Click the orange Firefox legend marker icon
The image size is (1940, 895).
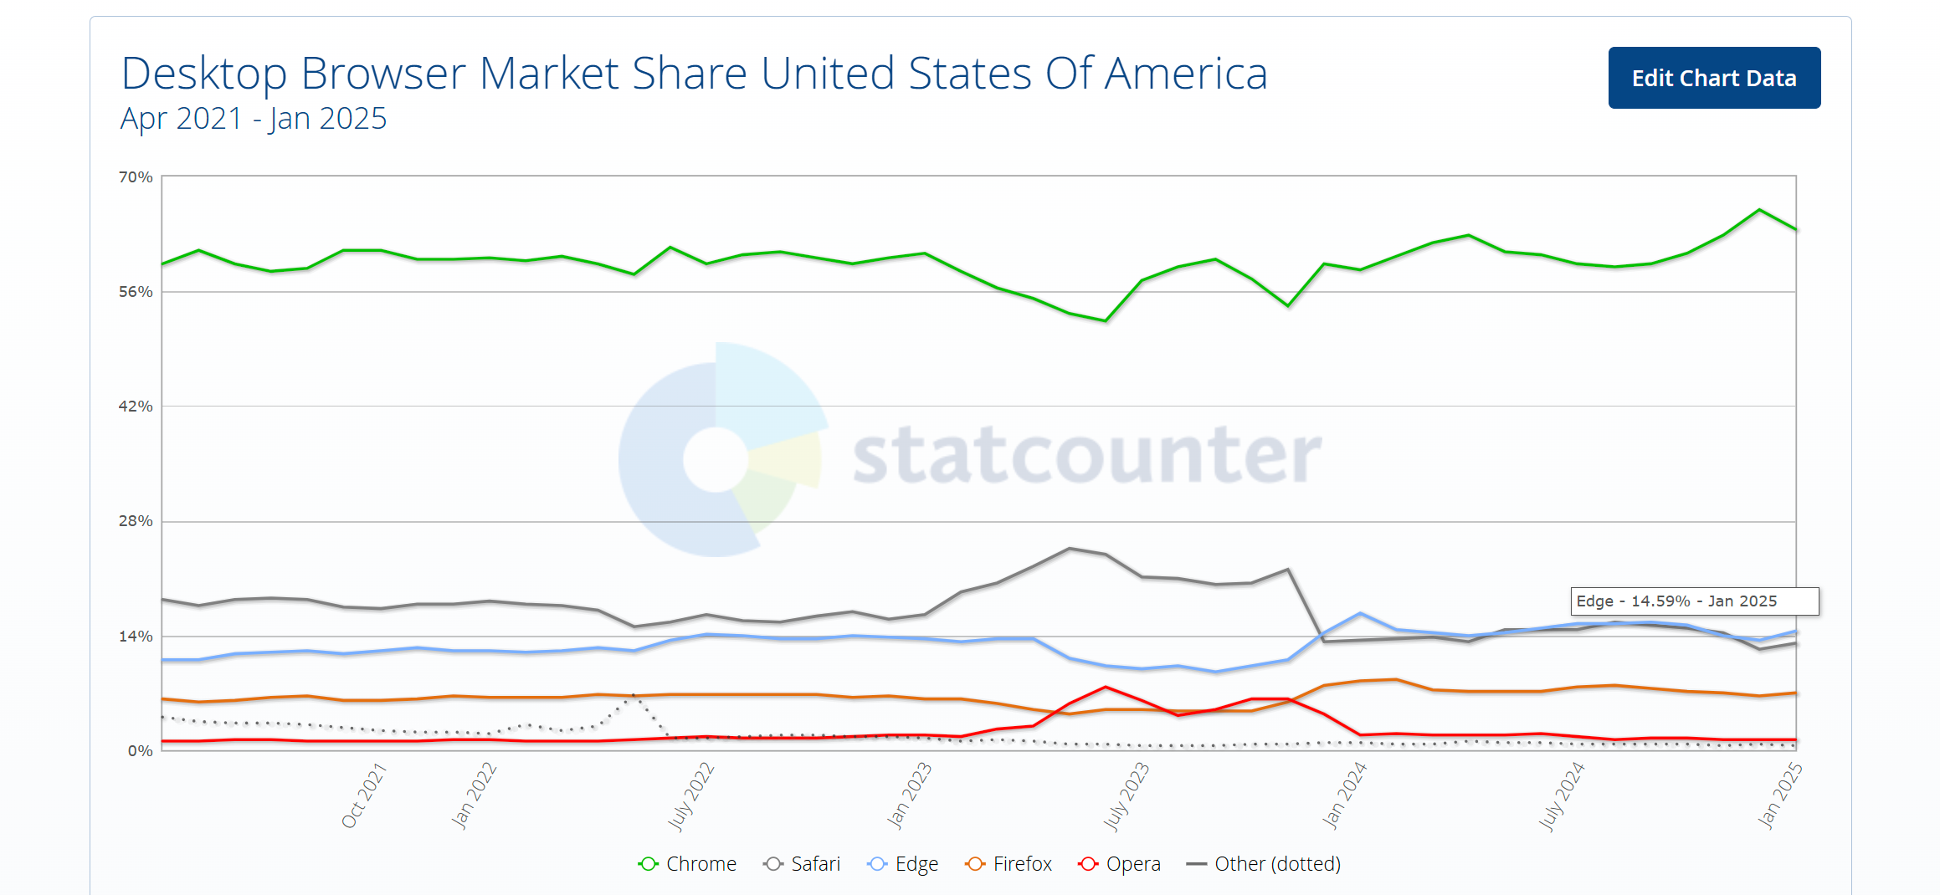tap(975, 864)
